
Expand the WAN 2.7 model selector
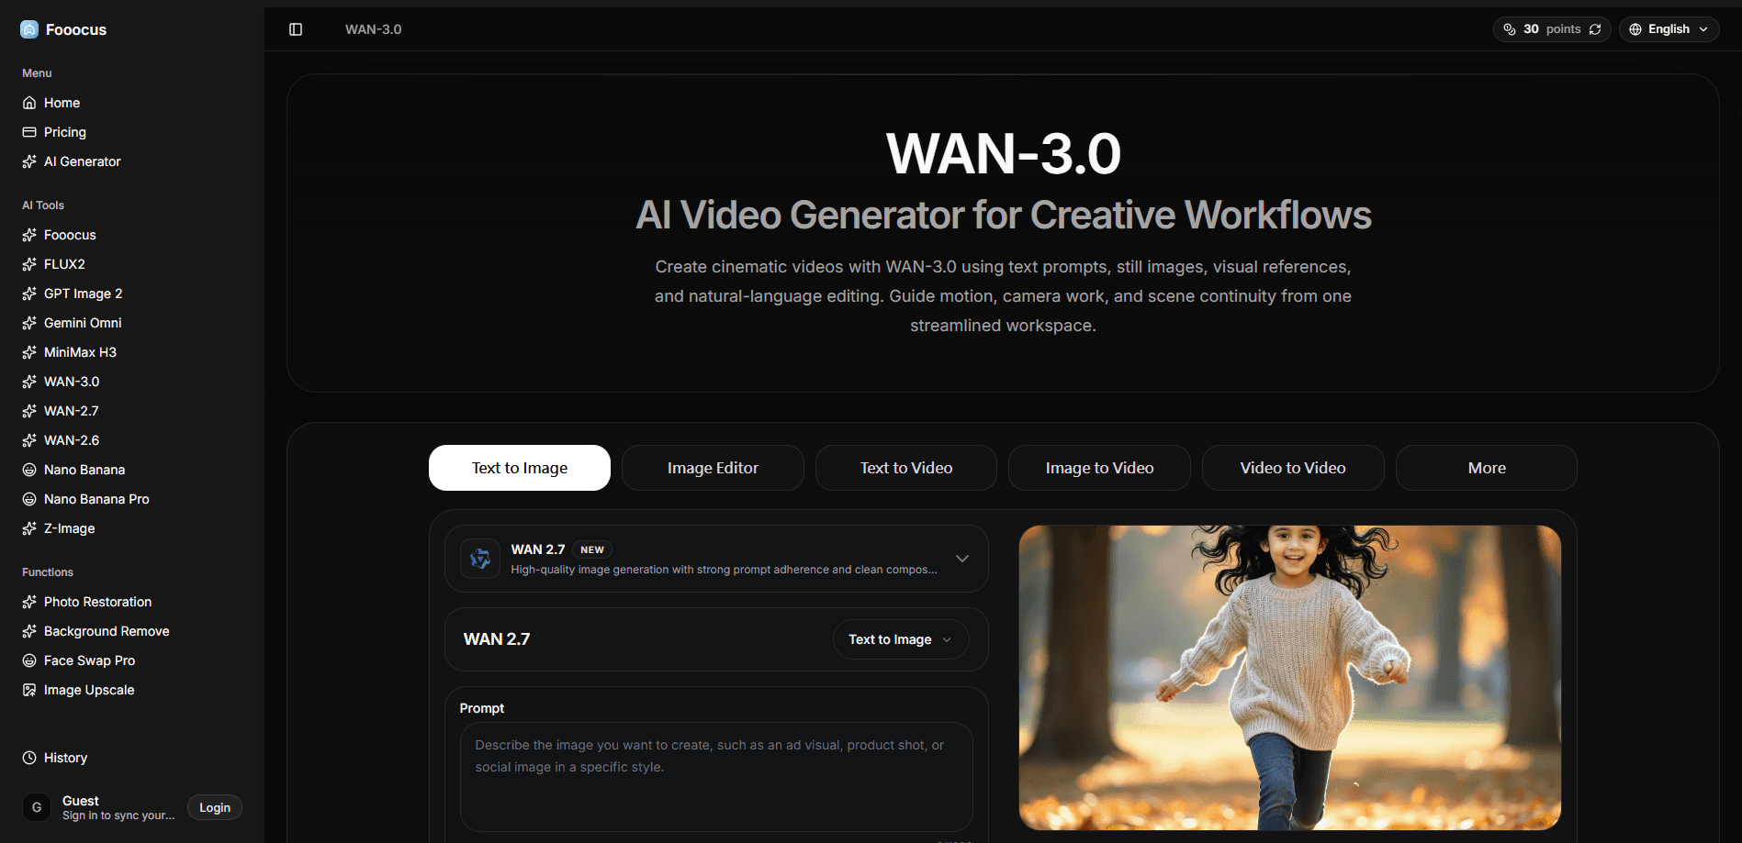716,559
